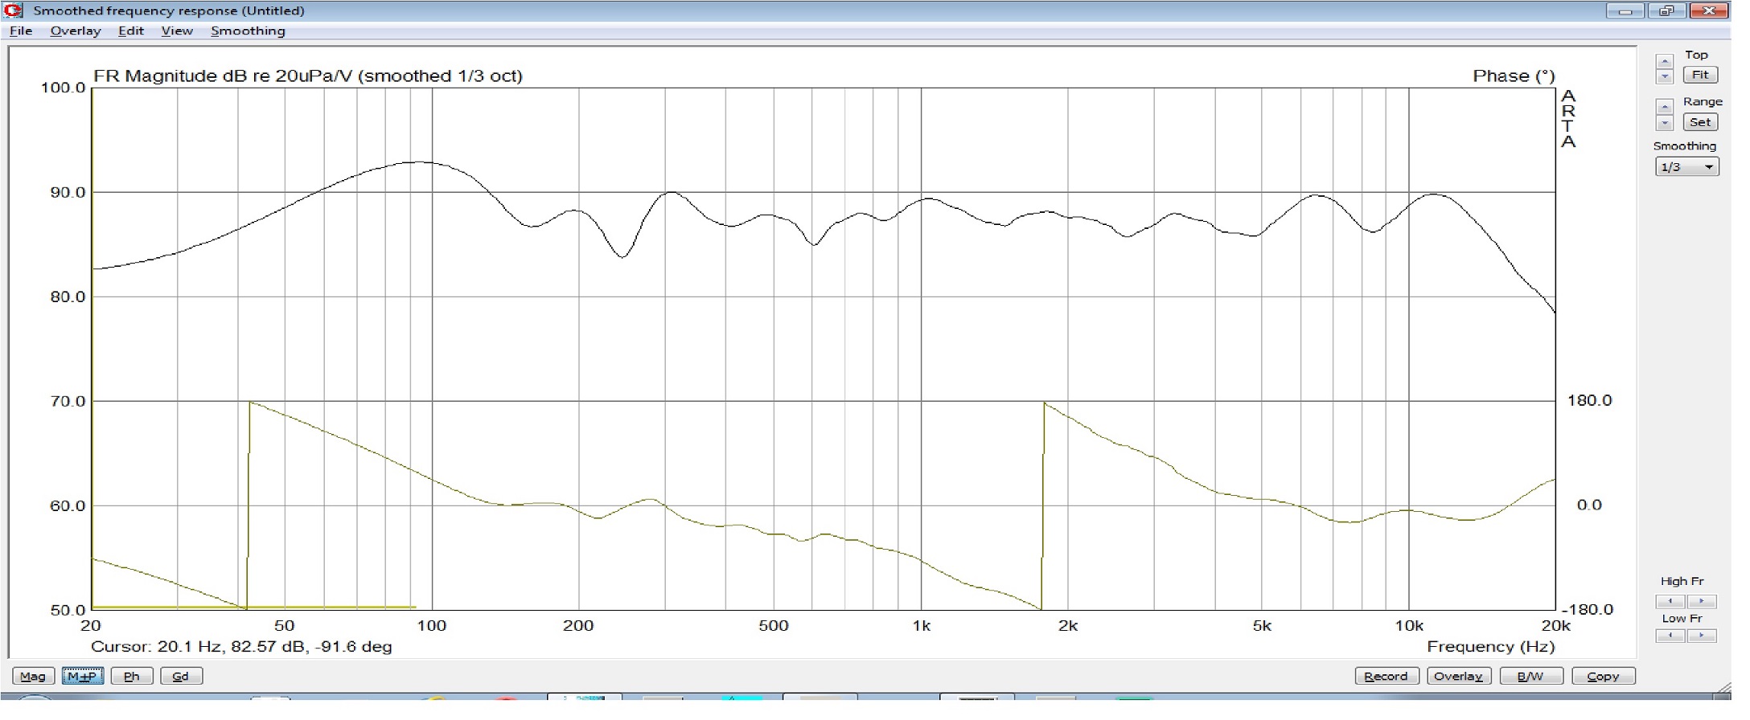Toggle B/W color mode button
1750x720 pixels.
(x=1530, y=676)
